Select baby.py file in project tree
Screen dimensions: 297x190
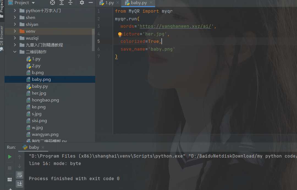pyautogui.click(x=40, y=86)
